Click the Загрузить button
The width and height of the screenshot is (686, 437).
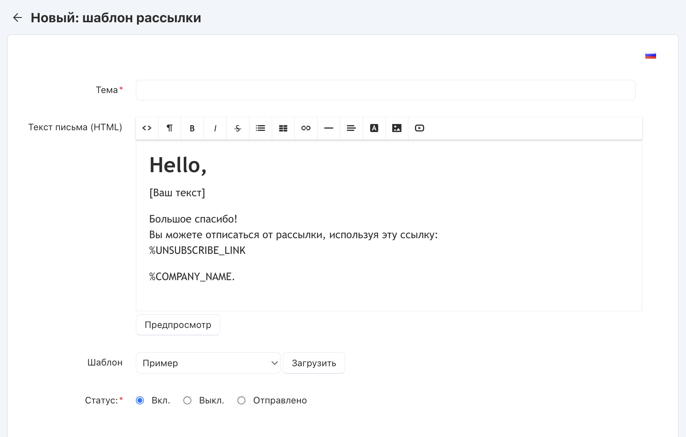click(x=314, y=363)
